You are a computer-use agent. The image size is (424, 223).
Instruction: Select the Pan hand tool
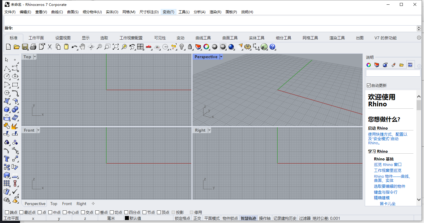tap(83, 47)
